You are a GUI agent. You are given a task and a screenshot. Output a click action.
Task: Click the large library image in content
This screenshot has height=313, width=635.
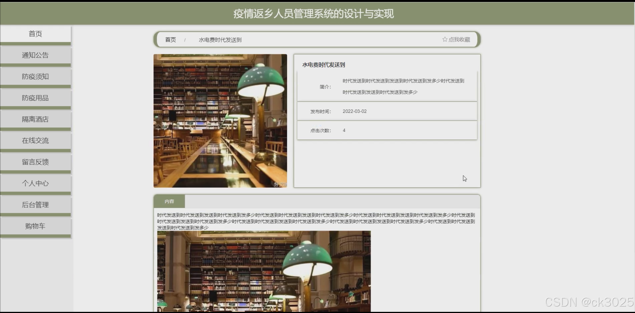pyautogui.click(x=264, y=271)
